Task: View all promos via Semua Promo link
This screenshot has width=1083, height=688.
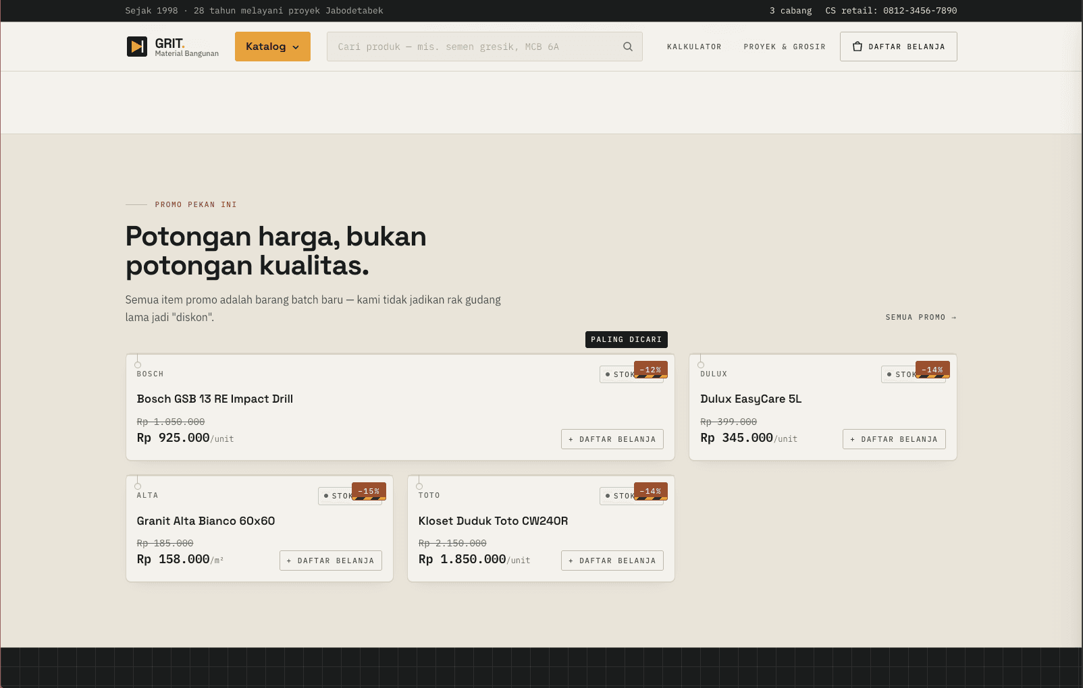Action: pyautogui.click(x=921, y=317)
